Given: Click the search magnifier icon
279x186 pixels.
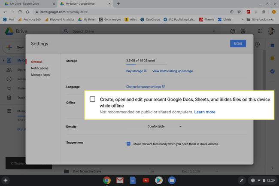Looking at the screenshot, I should [x=66, y=31].
